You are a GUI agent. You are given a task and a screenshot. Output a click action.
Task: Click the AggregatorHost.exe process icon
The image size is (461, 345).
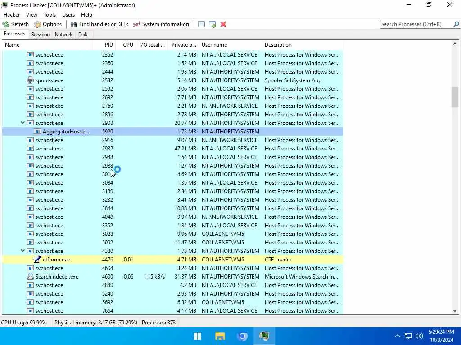(x=37, y=132)
